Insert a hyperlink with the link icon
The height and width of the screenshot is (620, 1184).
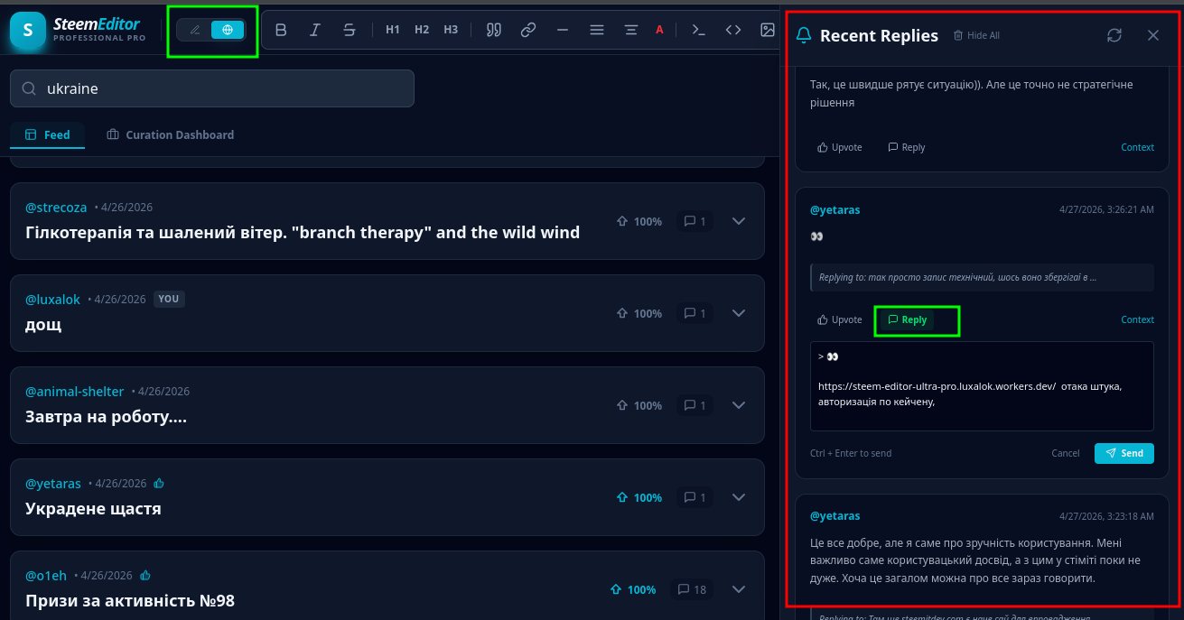pyautogui.click(x=528, y=30)
